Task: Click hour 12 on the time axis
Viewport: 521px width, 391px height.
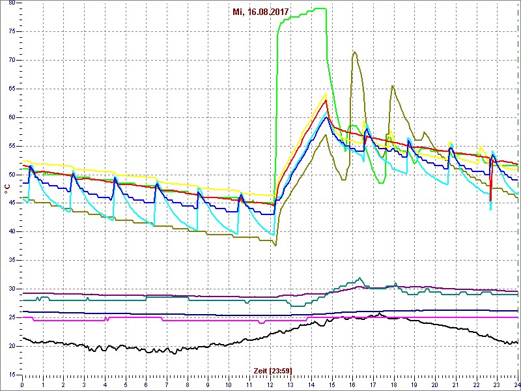Action: tap(270, 384)
